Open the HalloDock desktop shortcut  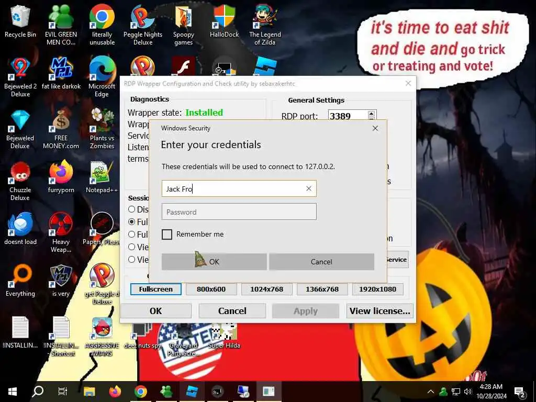[224, 21]
